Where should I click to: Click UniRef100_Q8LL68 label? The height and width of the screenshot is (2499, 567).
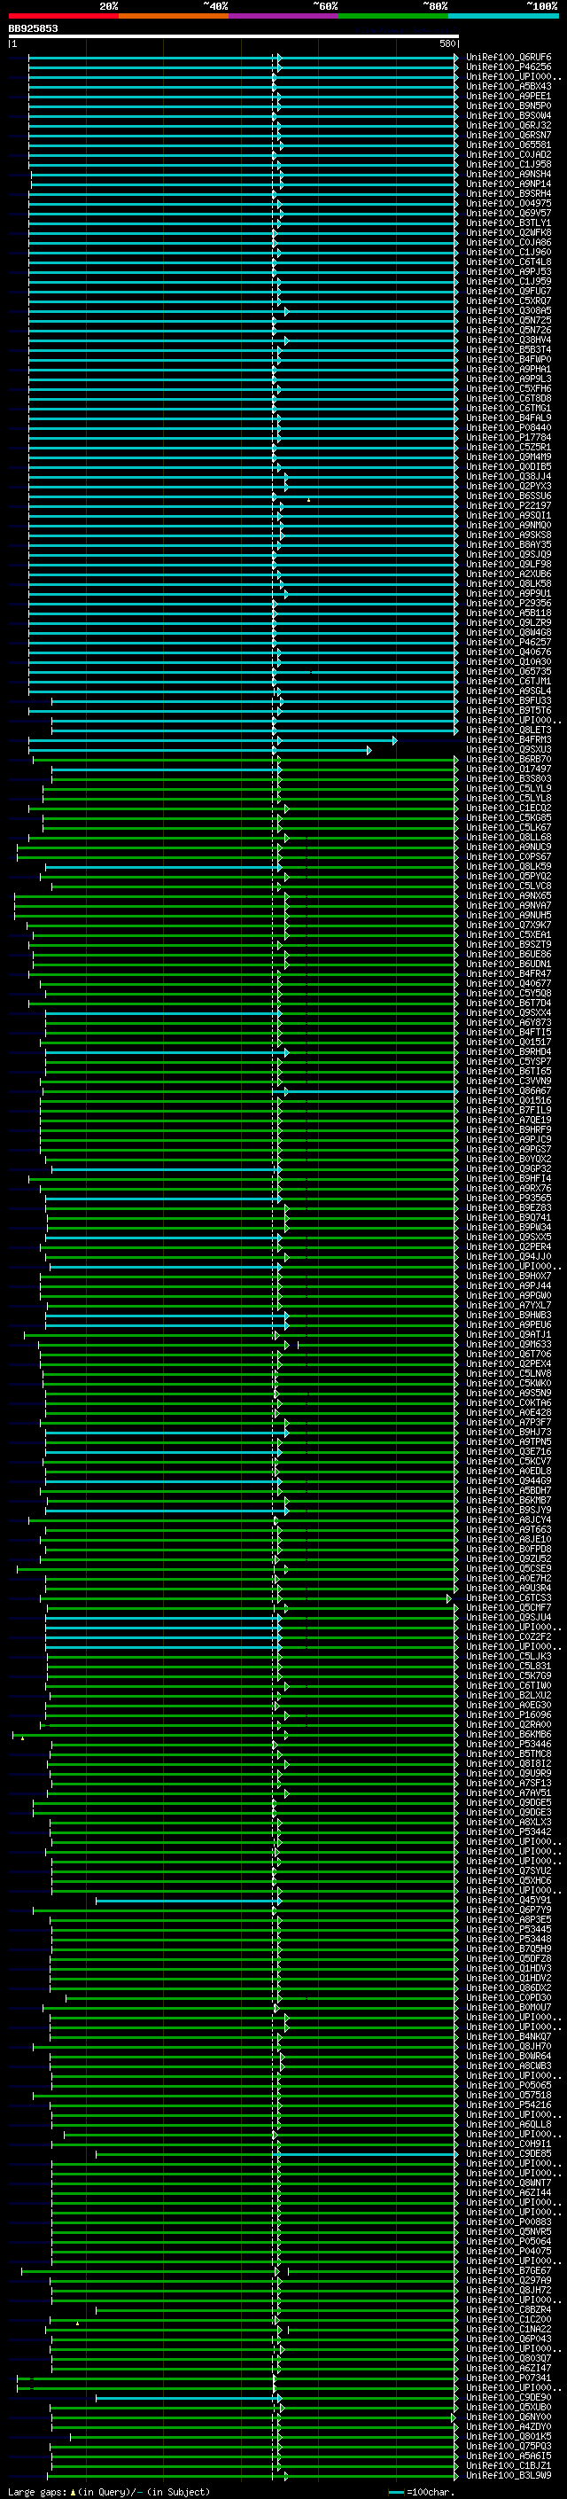[x=508, y=839]
